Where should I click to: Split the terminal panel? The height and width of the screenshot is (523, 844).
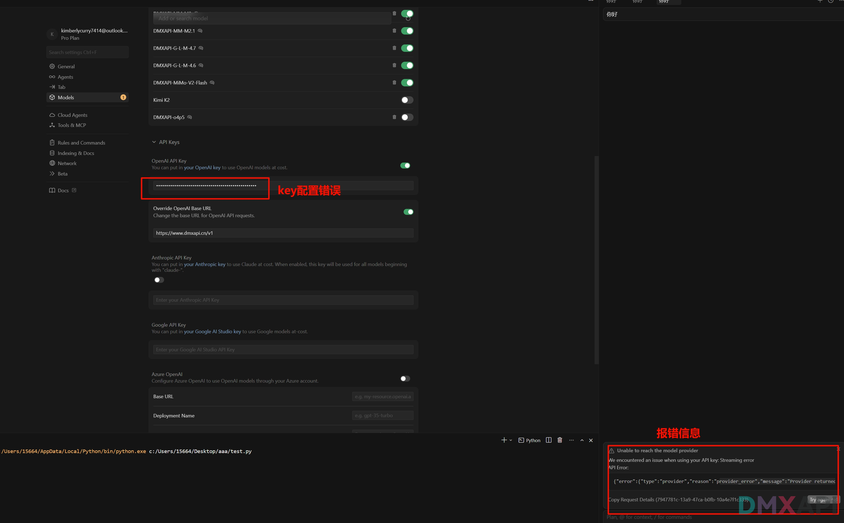tap(548, 440)
